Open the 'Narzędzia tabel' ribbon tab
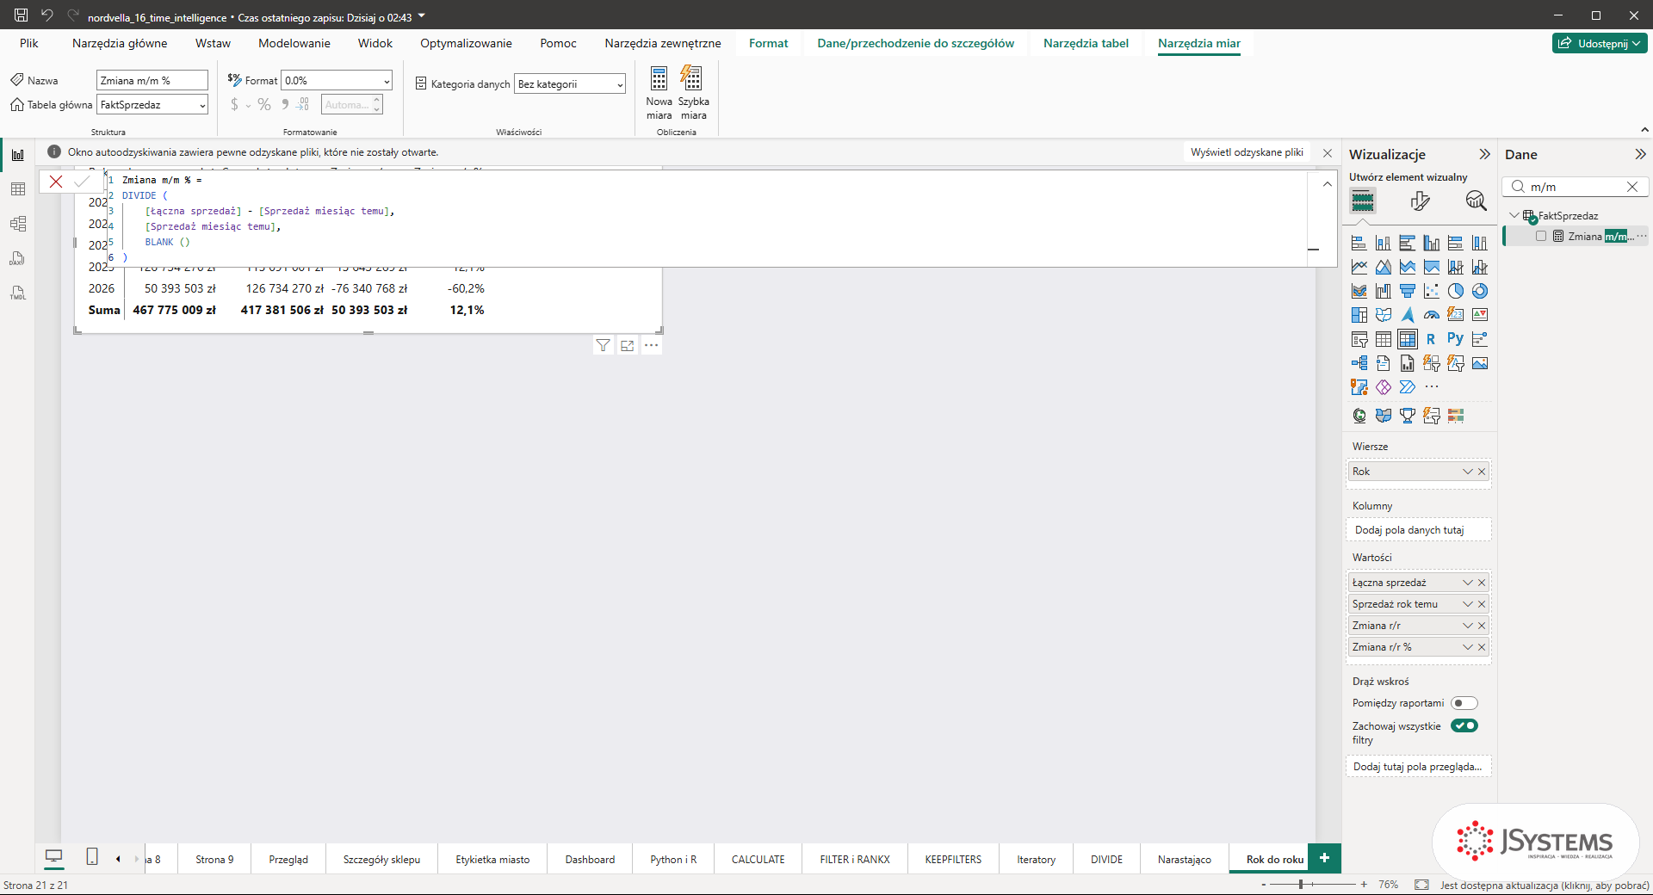 point(1086,43)
